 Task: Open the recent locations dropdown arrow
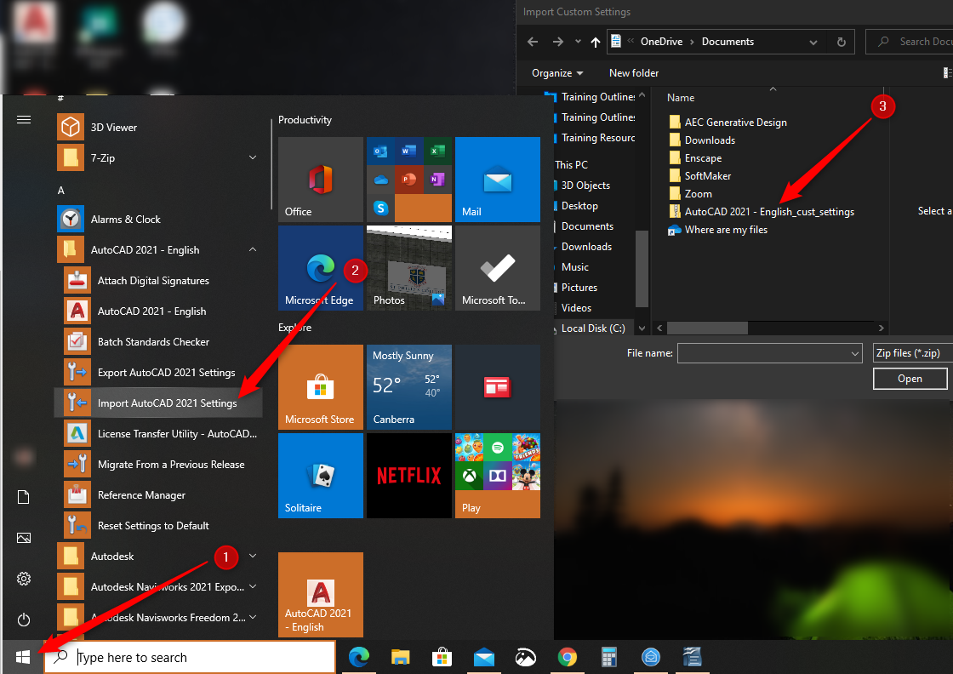[578, 42]
